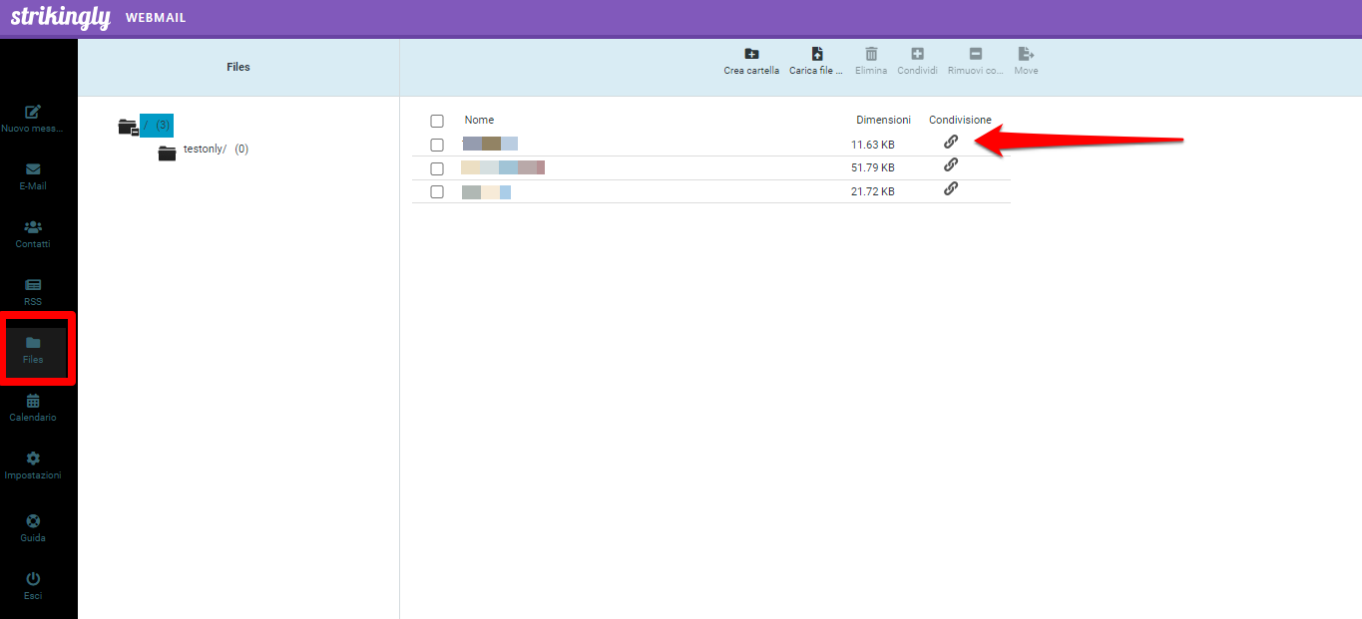This screenshot has height=619, width=1362.
Task: Click the 21.72 KB size cell
Action: click(x=872, y=191)
